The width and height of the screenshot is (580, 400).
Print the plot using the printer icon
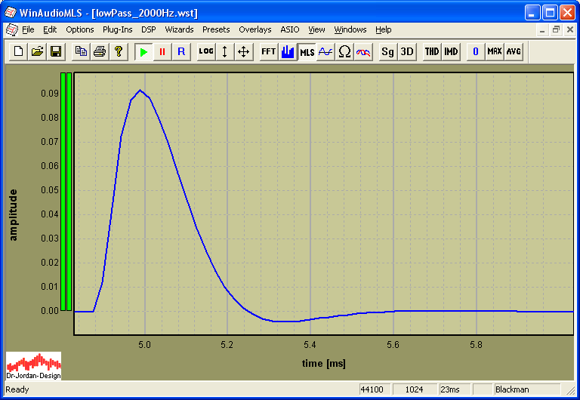click(x=99, y=51)
